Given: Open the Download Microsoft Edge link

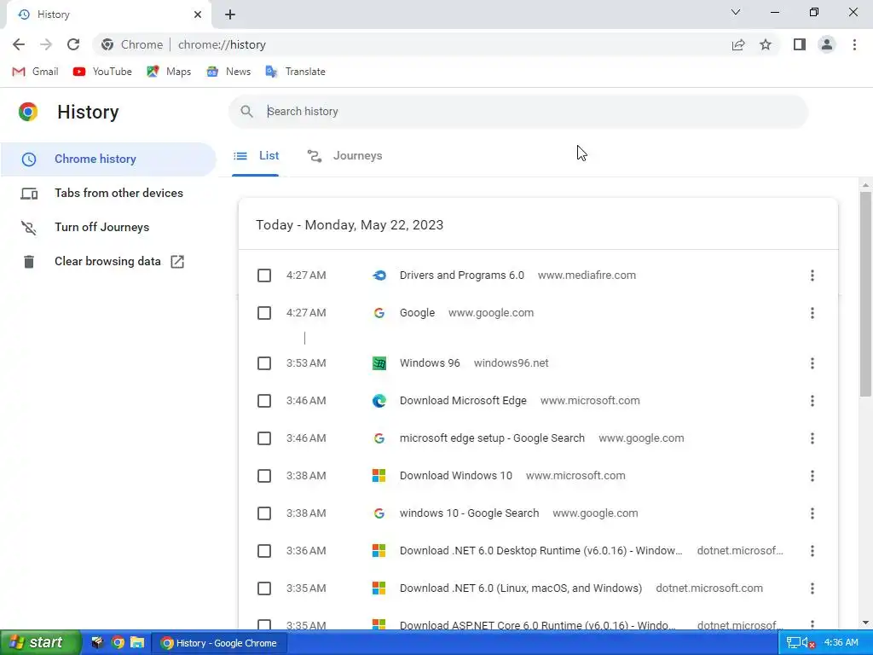Looking at the screenshot, I should pos(463,401).
